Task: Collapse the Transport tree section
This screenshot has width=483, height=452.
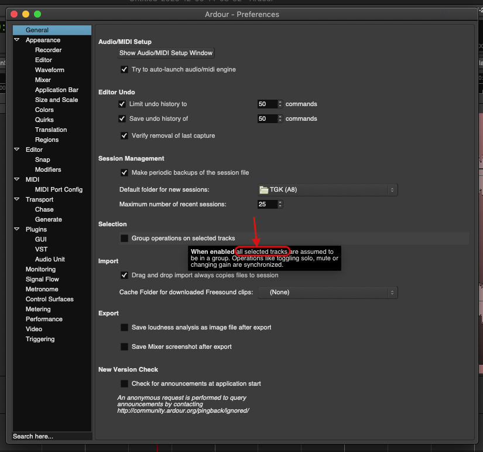Action: coord(17,200)
